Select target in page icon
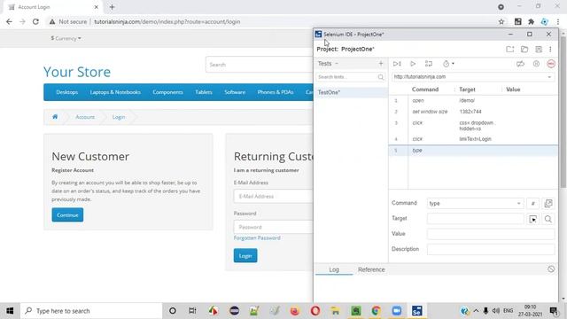This screenshot has height=319, width=567. point(532,219)
